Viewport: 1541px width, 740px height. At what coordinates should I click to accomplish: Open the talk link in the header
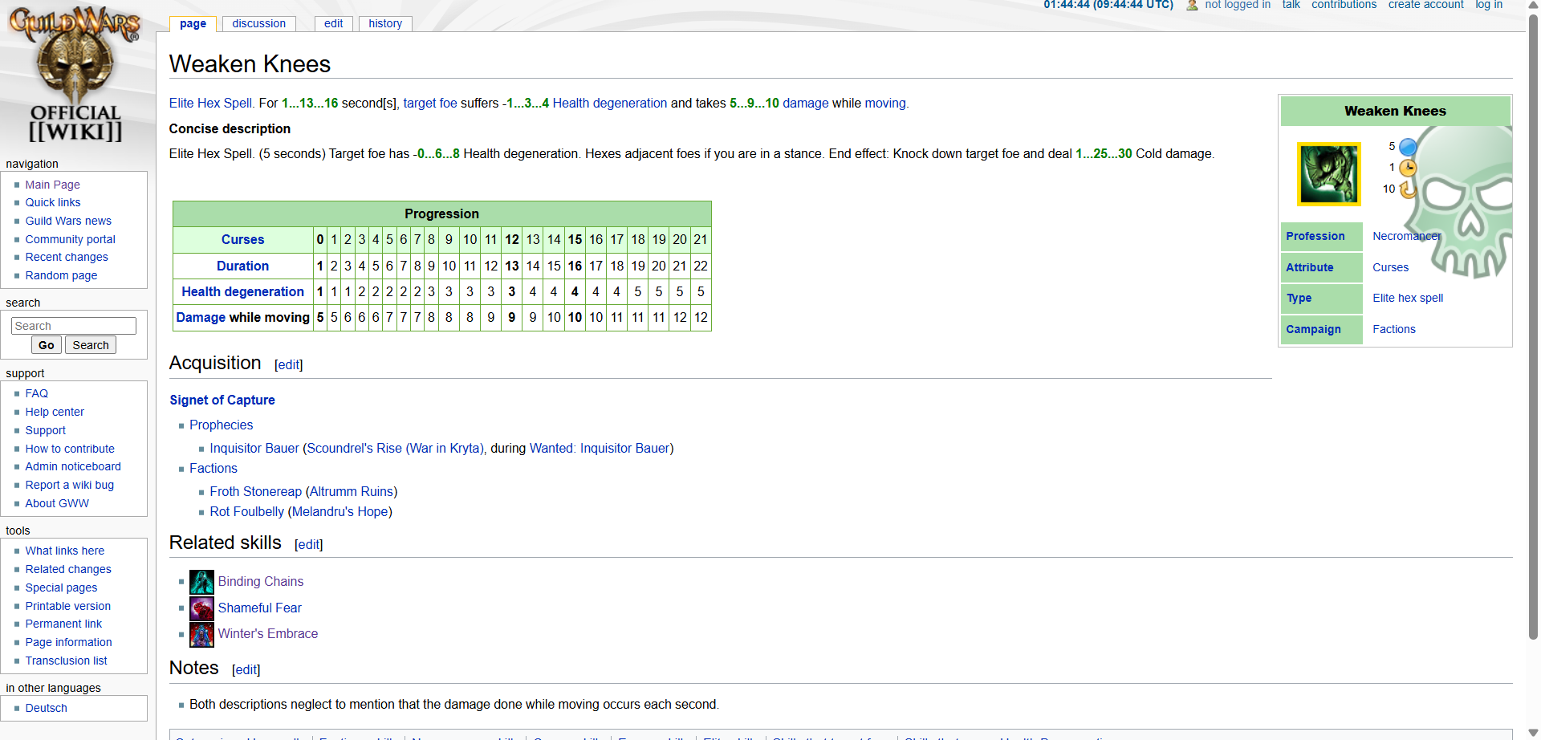[1291, 5]
